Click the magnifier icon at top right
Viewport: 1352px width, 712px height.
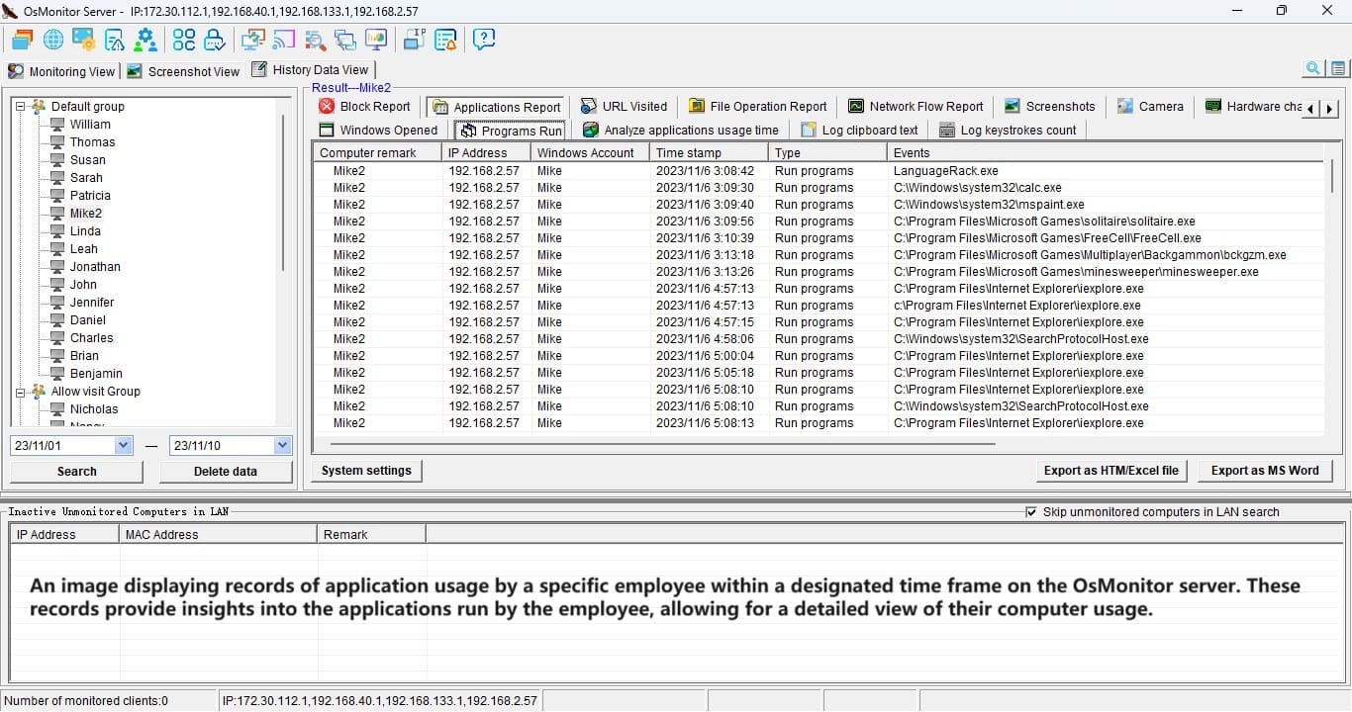pos(1313,68)
